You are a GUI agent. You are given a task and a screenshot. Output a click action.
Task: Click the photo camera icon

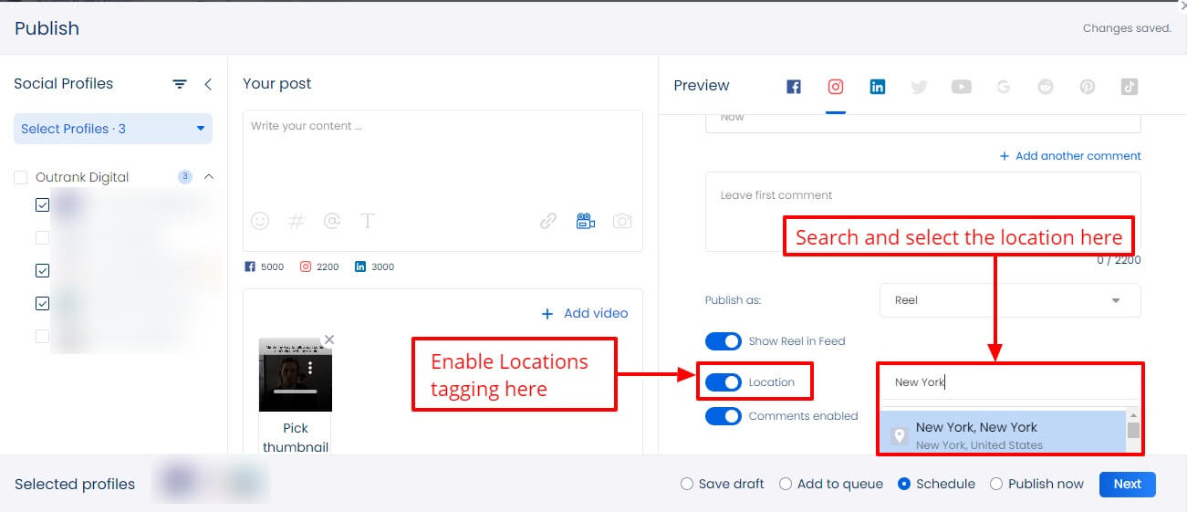pos(622,221)
